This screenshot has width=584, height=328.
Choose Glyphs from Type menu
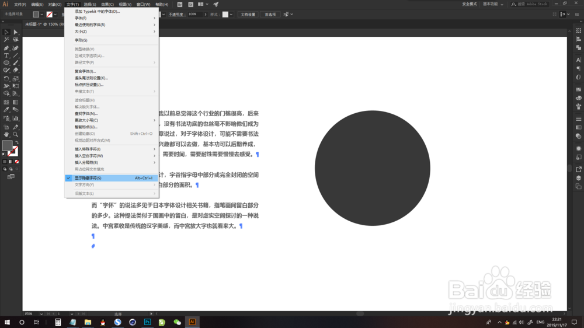[112, 40]
